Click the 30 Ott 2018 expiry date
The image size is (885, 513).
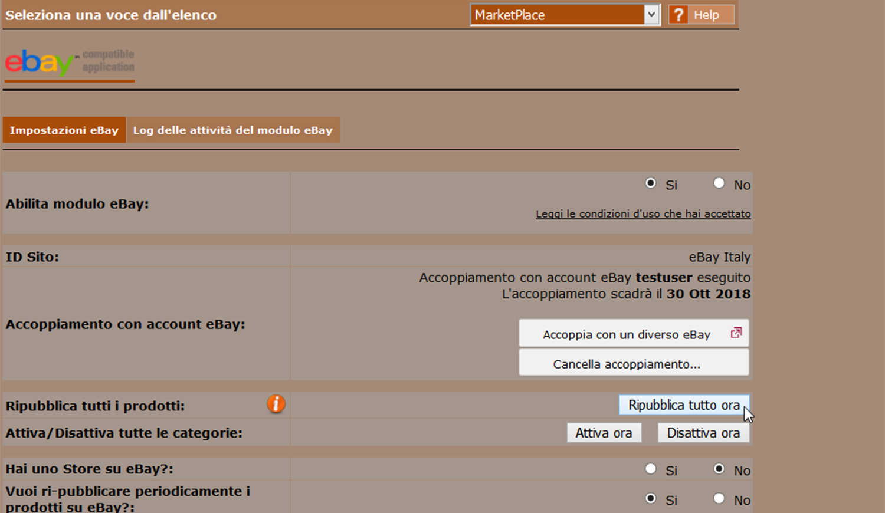click(709, 294)
